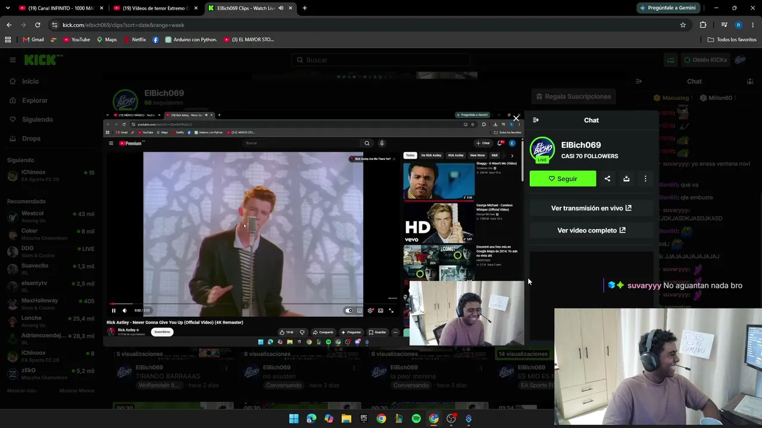Viewport: 762px width, 428px height.
Task: Open the Chrome extensions puzzle icon
Action: [x=703, y=25]
